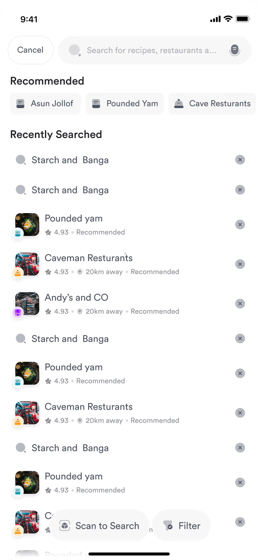Open the Filter options

182,526
